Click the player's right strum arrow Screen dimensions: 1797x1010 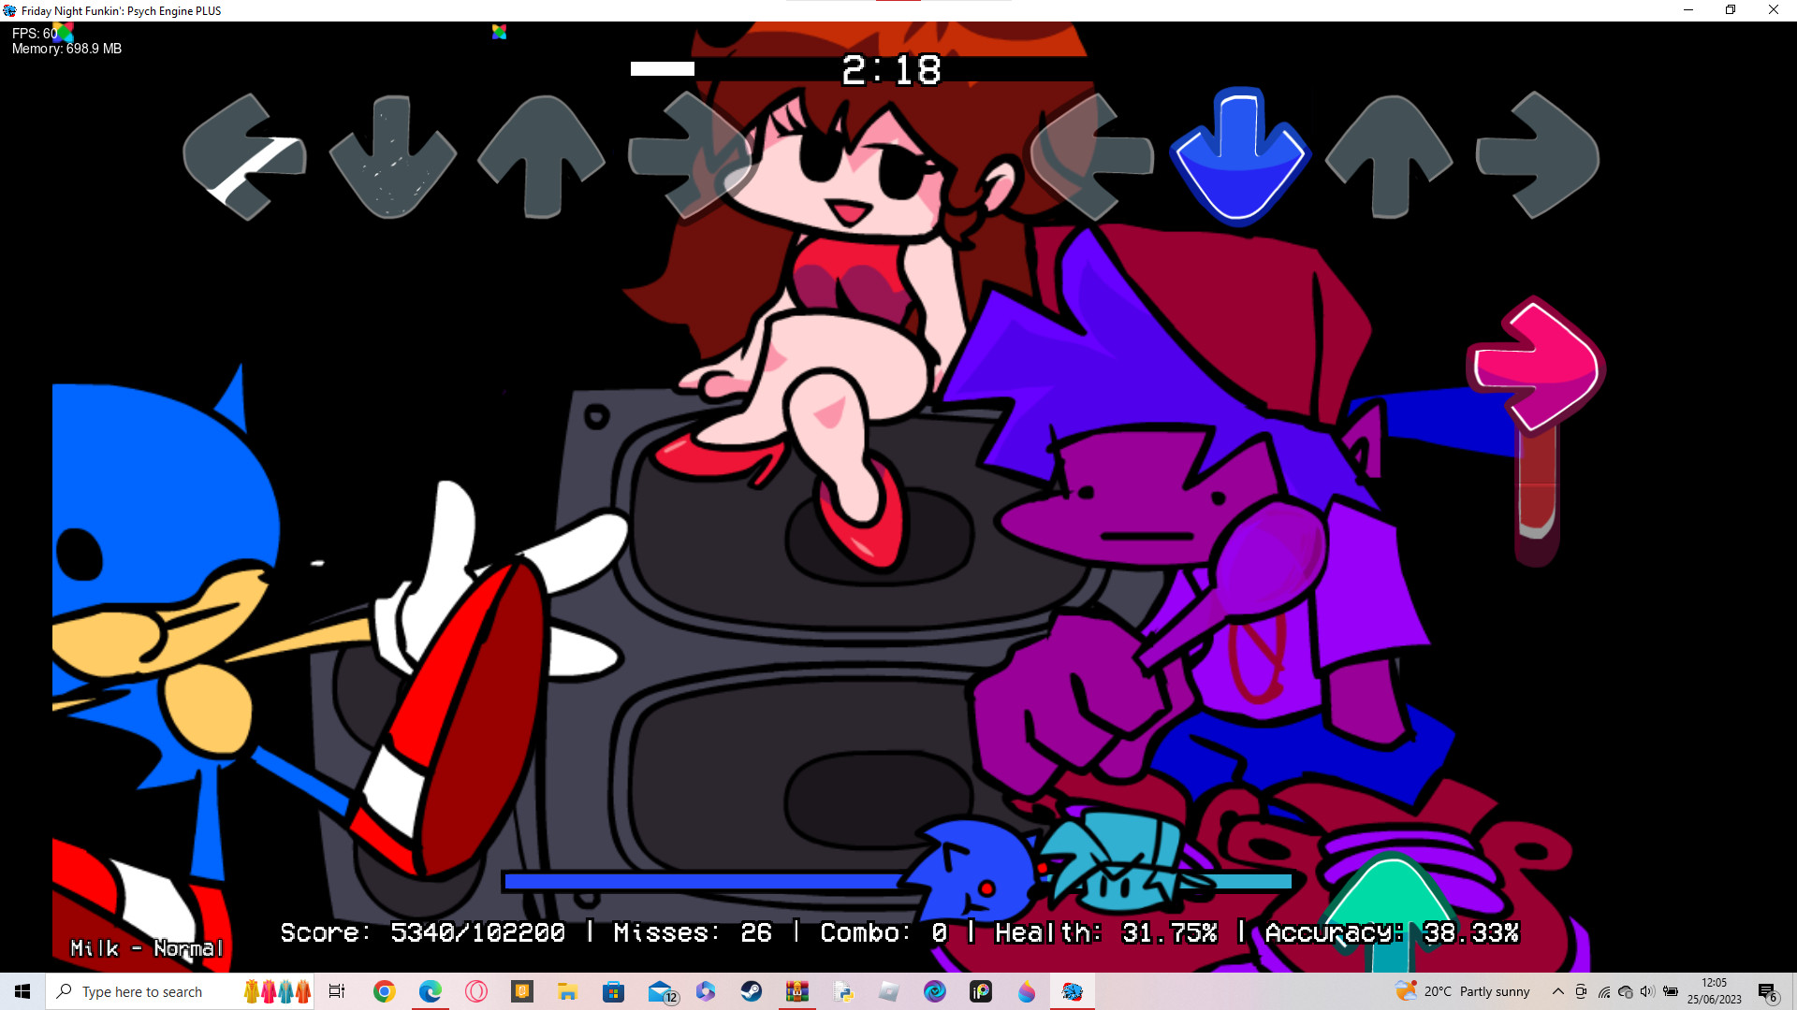pyautogui.click(x=1538, y=156)
